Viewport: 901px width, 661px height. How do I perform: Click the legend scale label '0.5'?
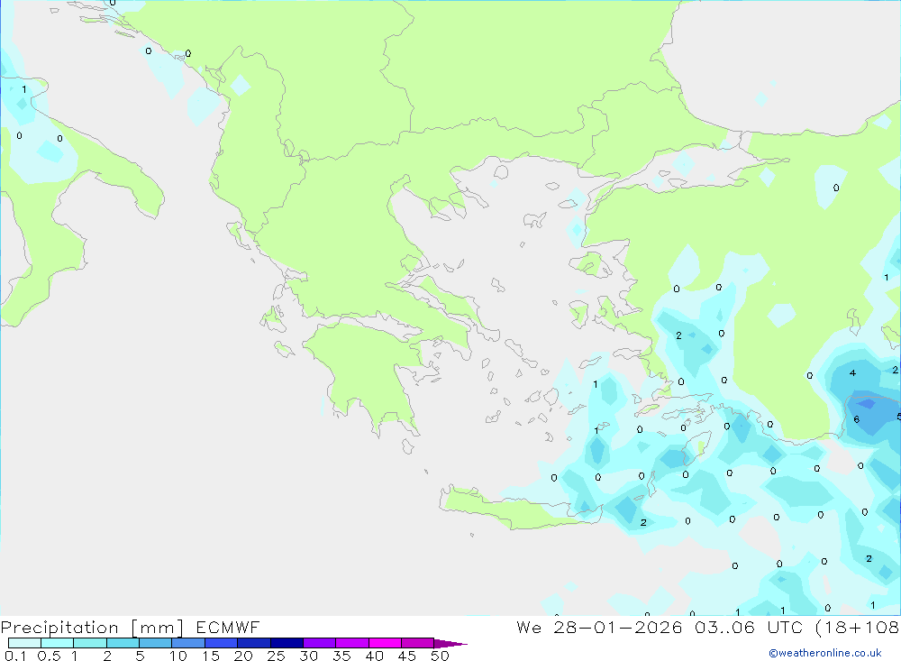[x=49, y=656]
